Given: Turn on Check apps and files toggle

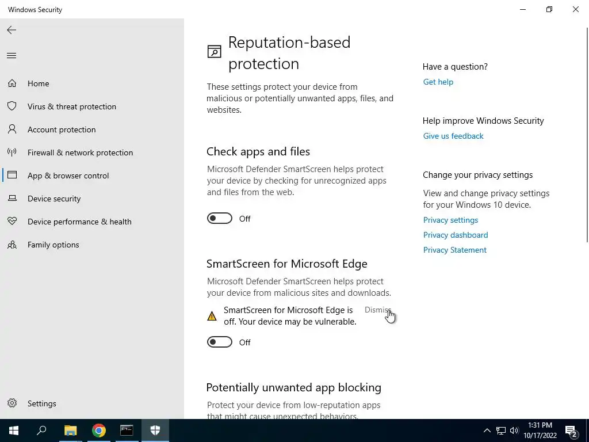Looking at the screenshot, I should tap(219, 218).
